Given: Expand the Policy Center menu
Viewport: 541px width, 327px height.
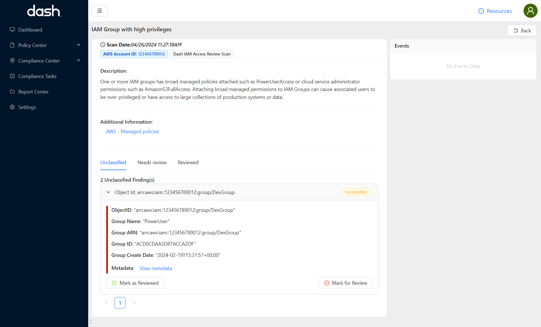Looking at the screenshot, I should coord(79,45).
